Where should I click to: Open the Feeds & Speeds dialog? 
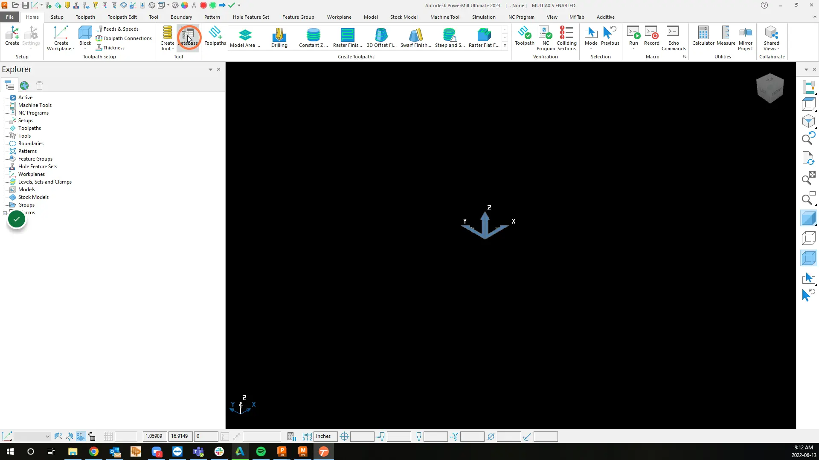click(x=117, y=29)
